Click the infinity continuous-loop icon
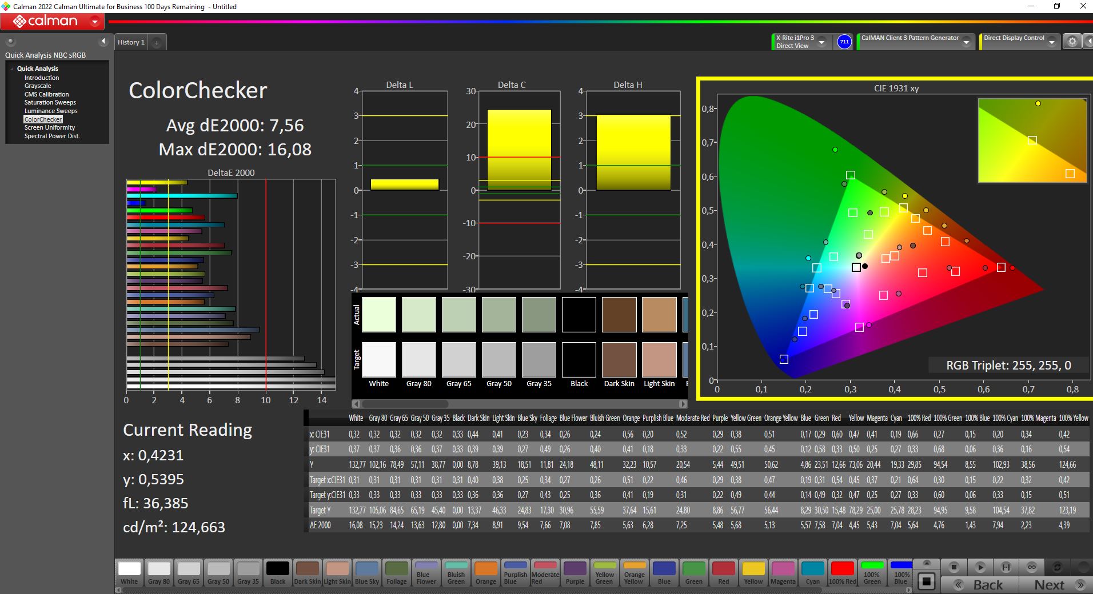The width and height of the screenshot is (1093, 594). 1032,567
